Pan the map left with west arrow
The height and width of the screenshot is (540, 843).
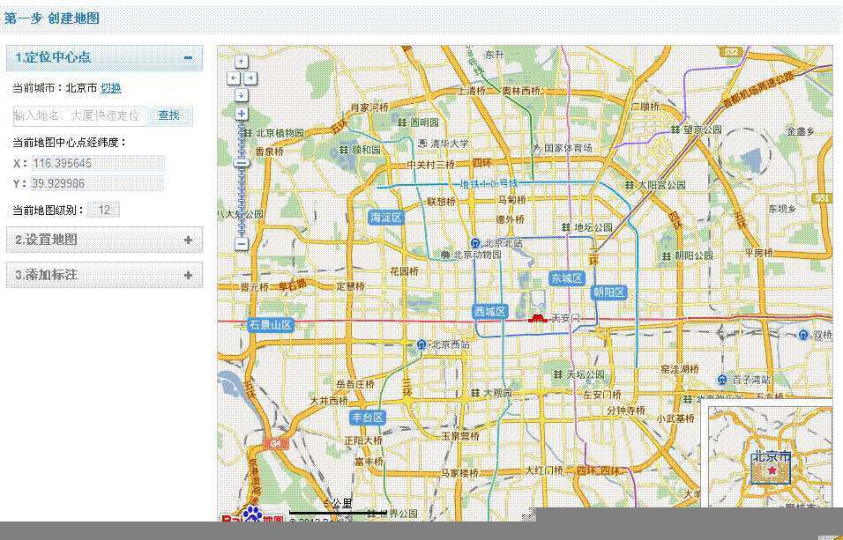[x=234, y=78]
